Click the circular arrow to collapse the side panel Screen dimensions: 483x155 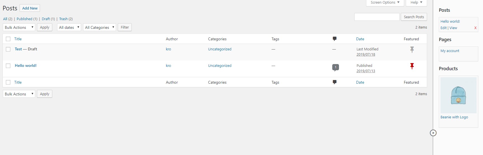click(x=433, y=133)
